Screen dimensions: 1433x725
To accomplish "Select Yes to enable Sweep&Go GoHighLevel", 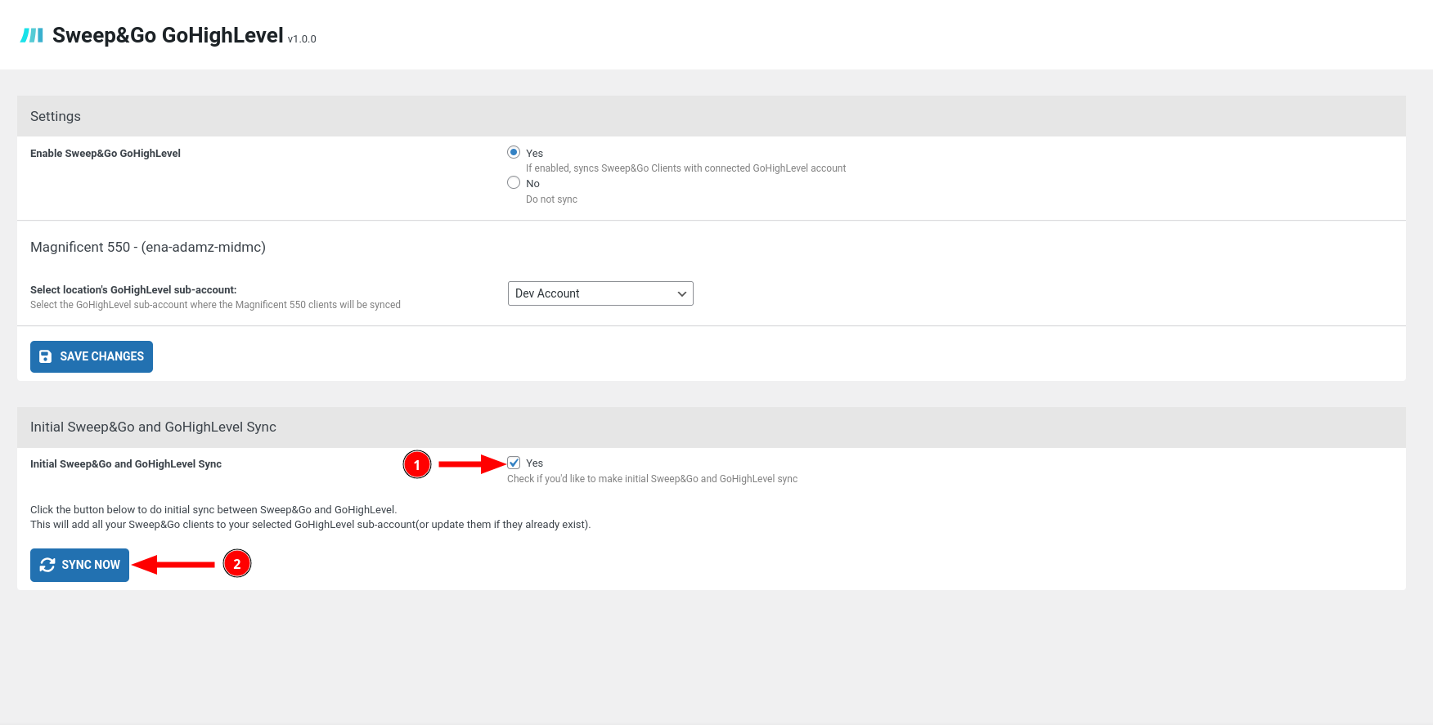I will click(514, 152).
